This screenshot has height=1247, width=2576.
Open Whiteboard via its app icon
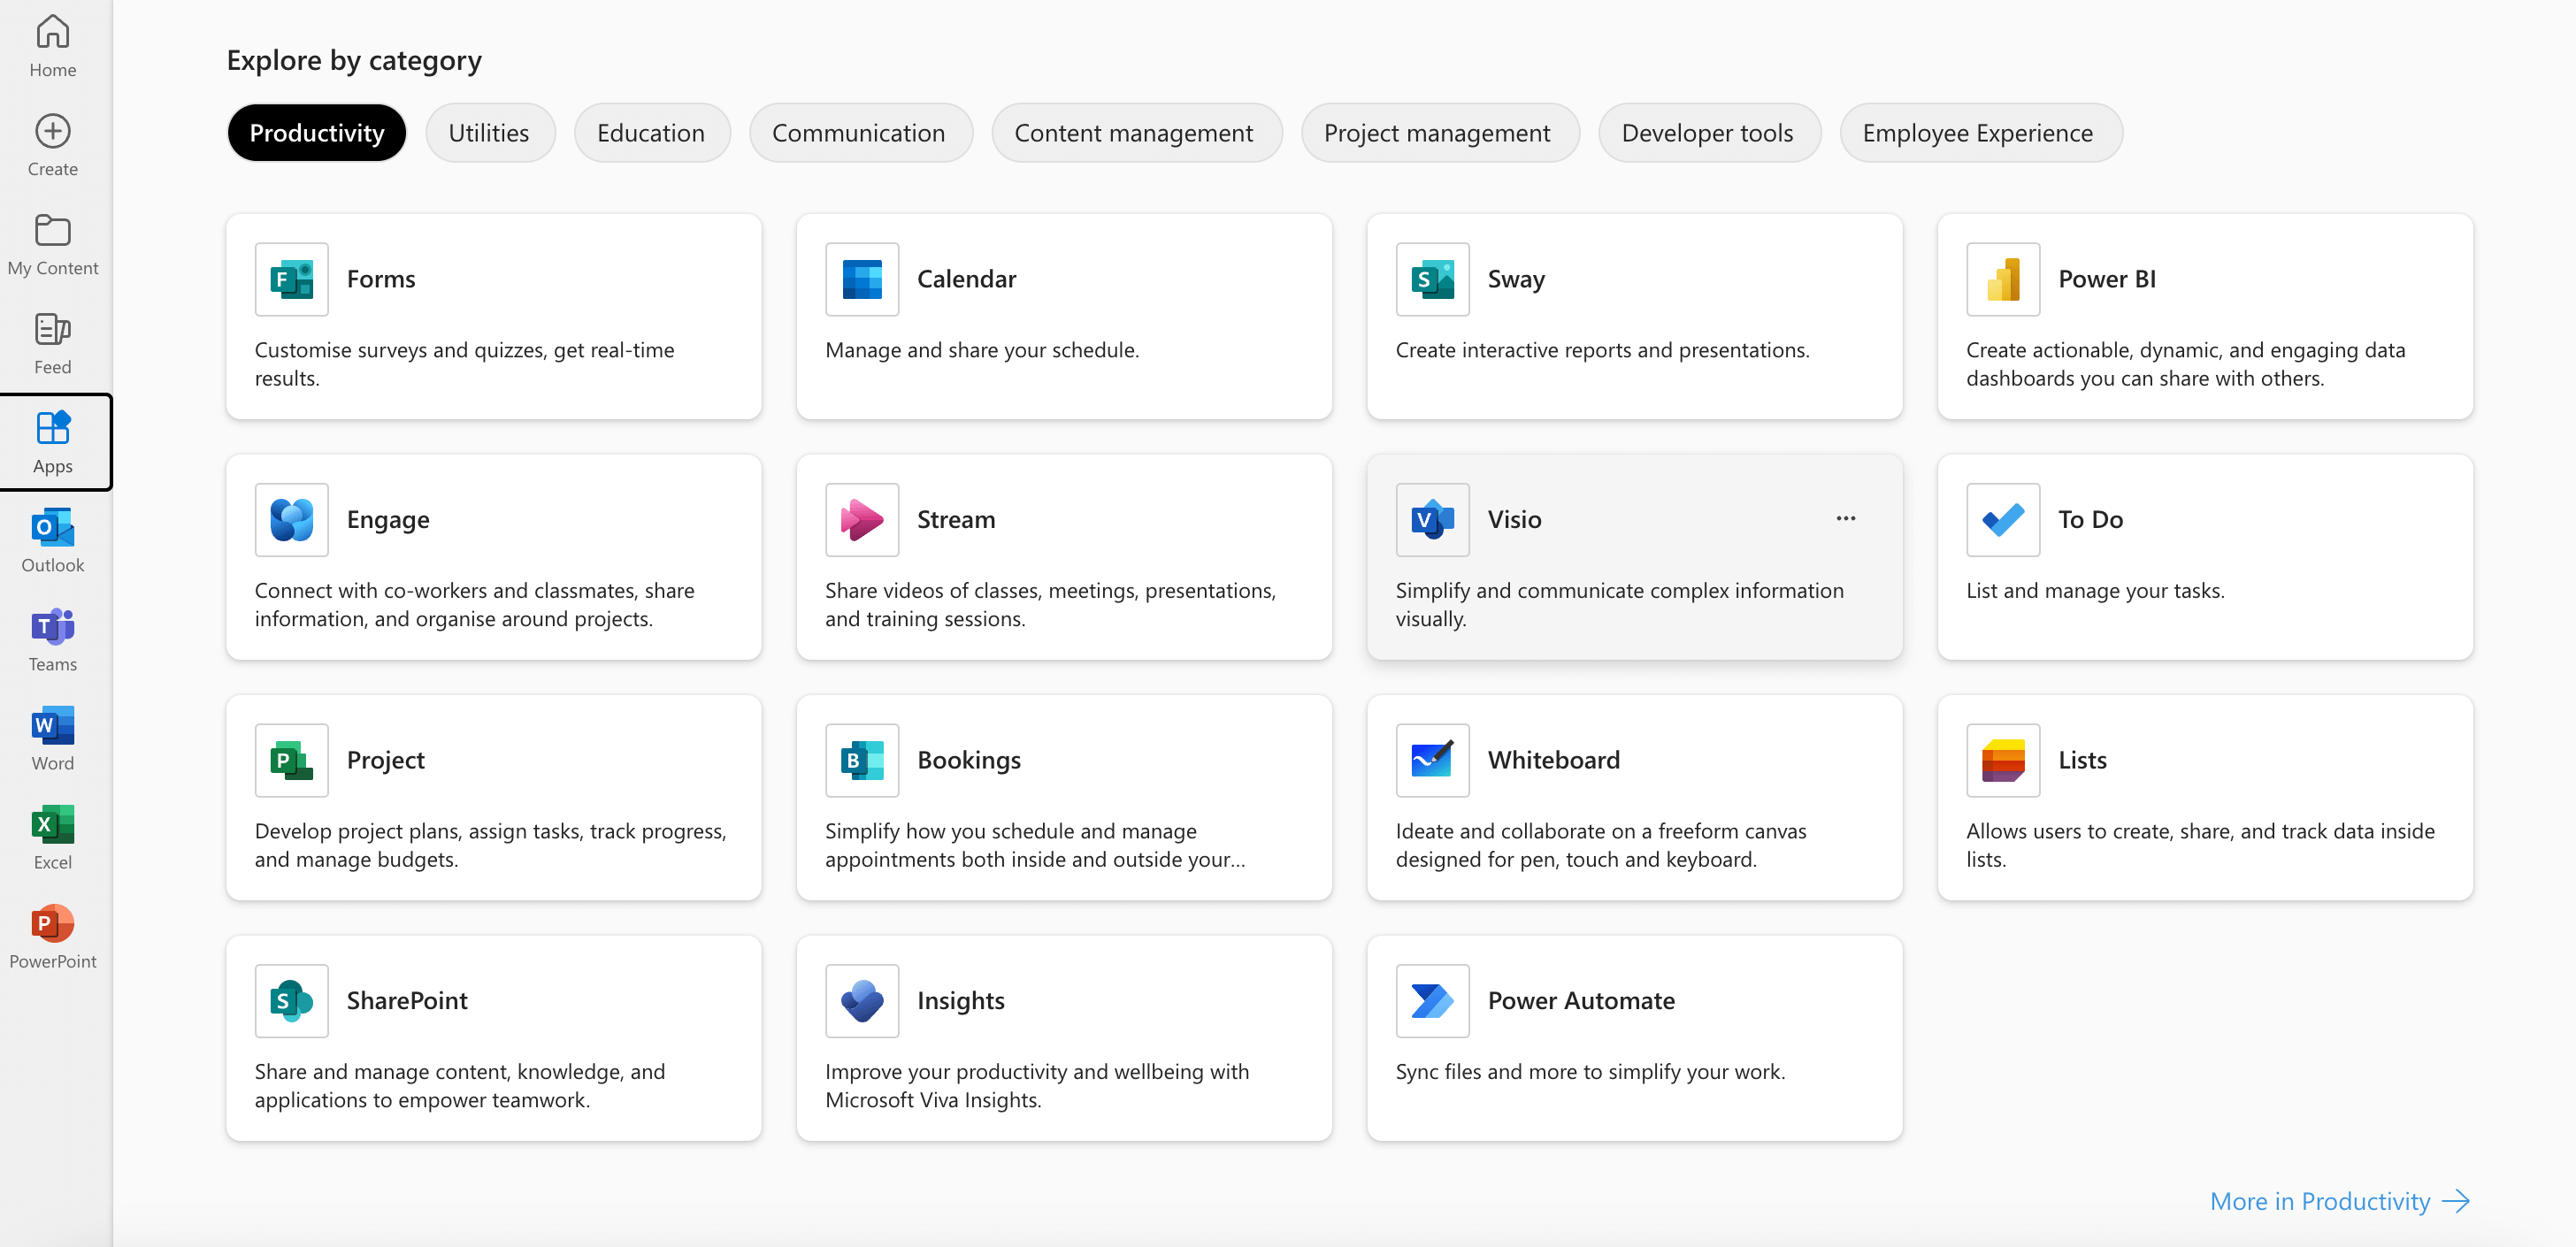[1432, 760]
